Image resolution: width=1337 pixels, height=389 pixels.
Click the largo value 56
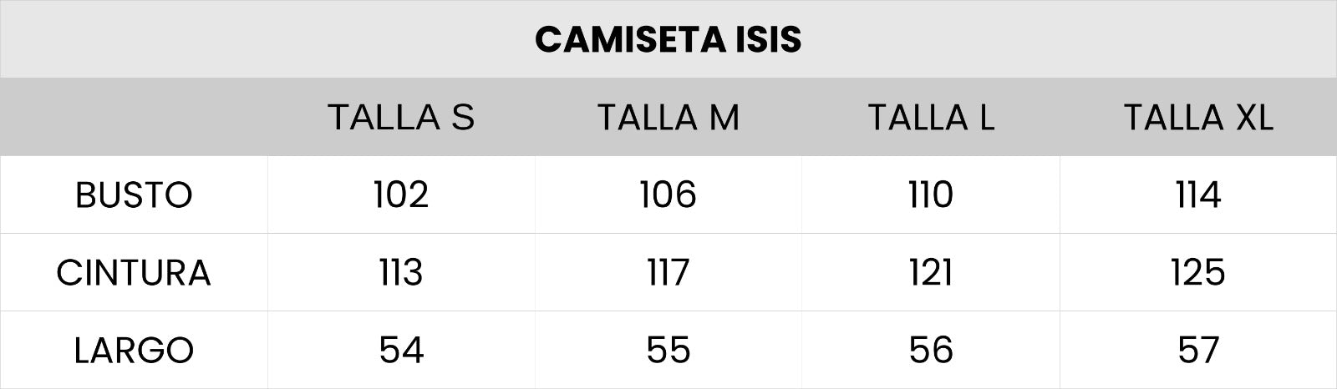tap(931, 351)
